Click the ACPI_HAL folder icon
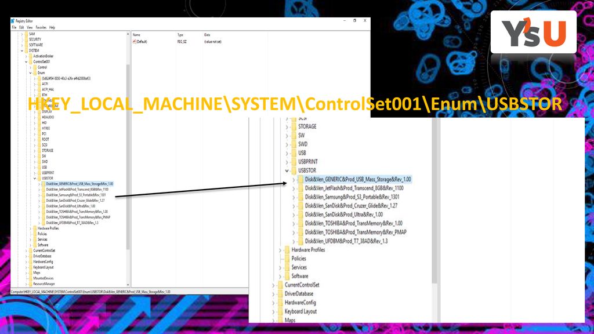This screenshot has height=334, width=594. point(39,89)
